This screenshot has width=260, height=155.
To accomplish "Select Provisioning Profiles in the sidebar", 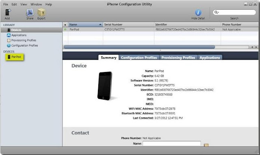I will point(24,40).
